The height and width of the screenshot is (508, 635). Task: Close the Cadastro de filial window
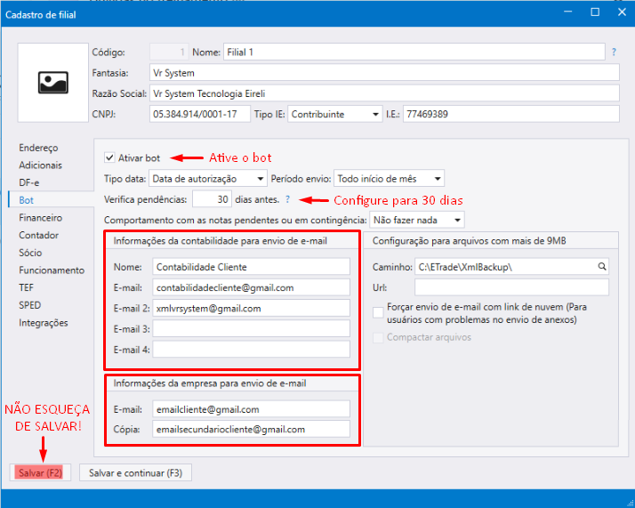622,12
